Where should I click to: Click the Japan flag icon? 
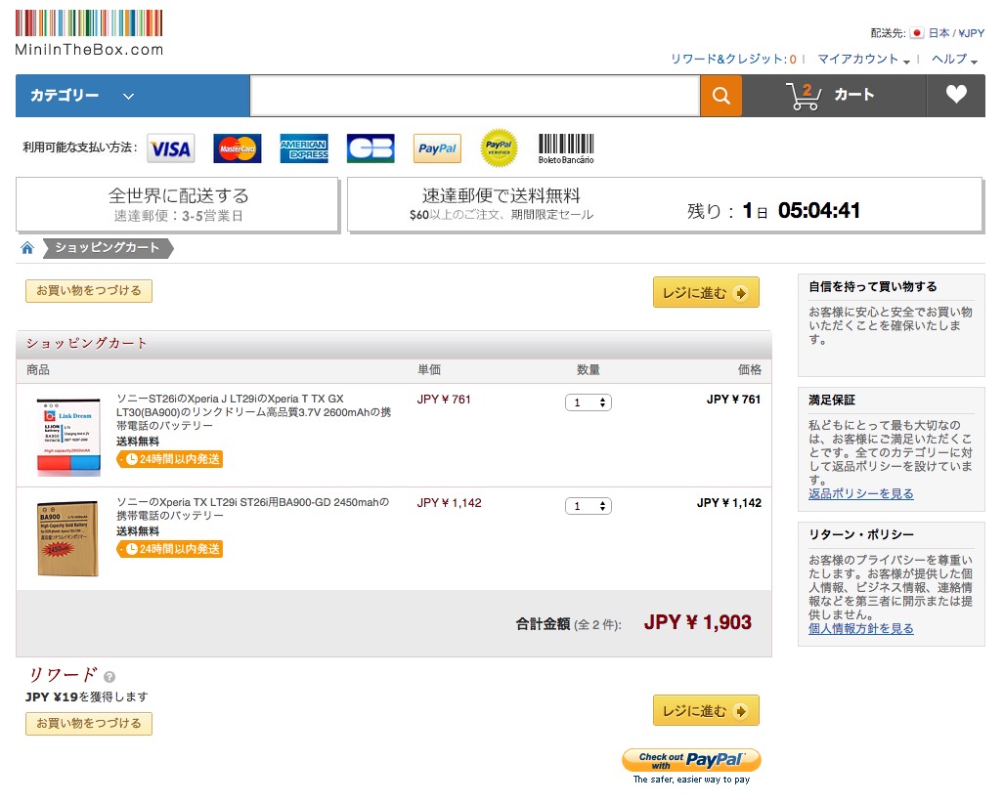pos(917,32)
